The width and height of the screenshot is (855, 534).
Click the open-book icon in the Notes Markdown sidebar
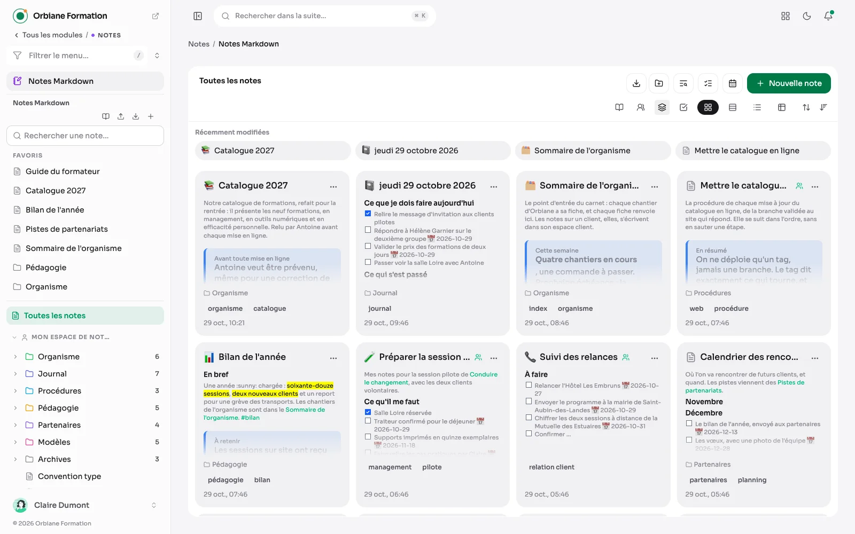coord(106,116)
